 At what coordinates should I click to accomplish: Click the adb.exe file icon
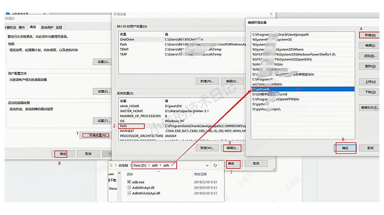[x=129, y=182]
